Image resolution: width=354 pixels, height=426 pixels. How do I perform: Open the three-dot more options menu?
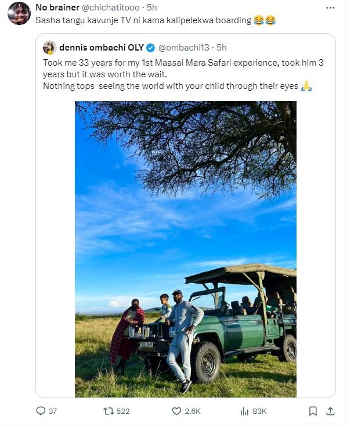331,8
